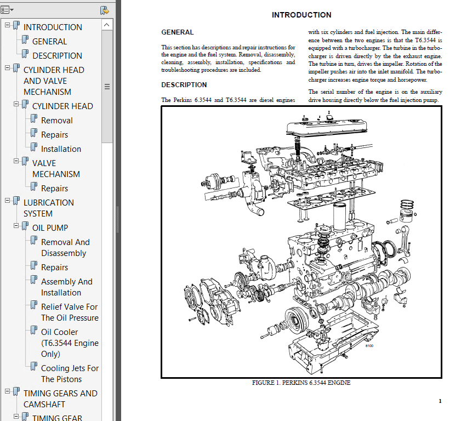
Task: Click the bookmarks panel splitter grip
Action: [x=118, y=220]
